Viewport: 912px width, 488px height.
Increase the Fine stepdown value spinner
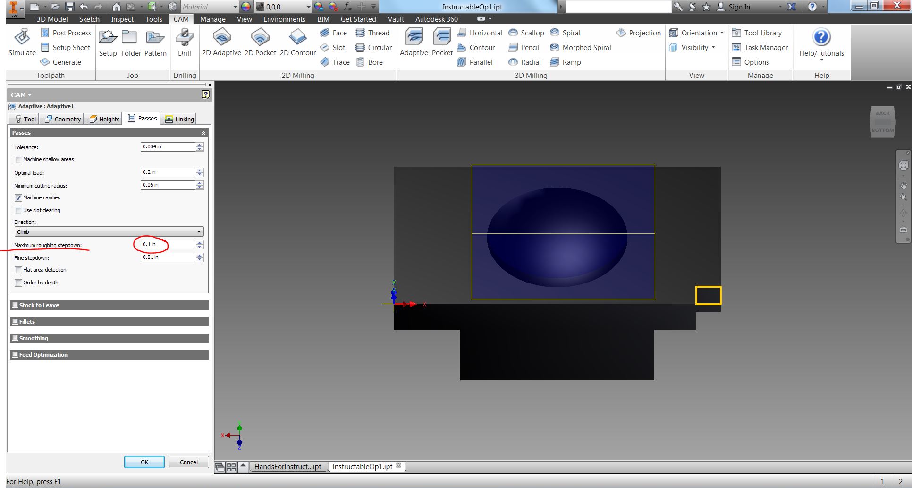point(200,256)
